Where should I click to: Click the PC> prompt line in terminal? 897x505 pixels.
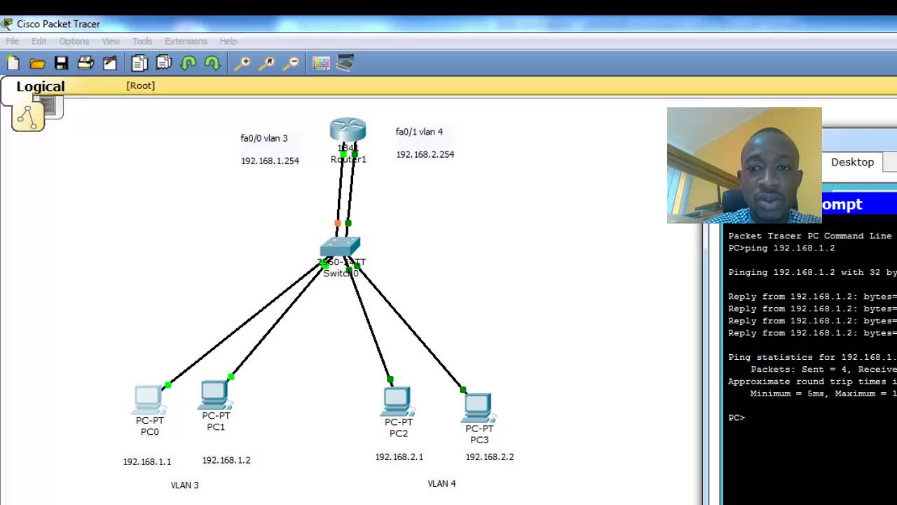point(737,417)
